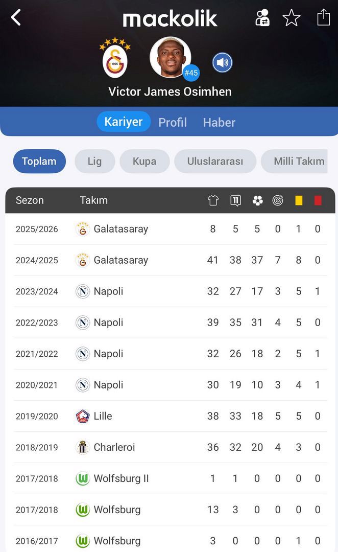Image resolution: width=338 pixels, height=552 pixels.
Task: Toggle the sound speaker button
Action: pos(222,63)
